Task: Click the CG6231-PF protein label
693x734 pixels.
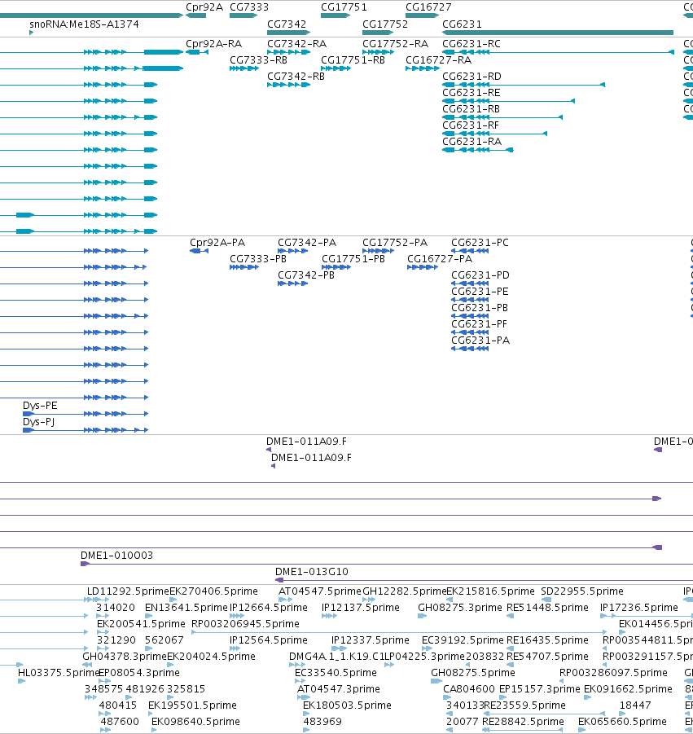Action: [x=479, y=324]
